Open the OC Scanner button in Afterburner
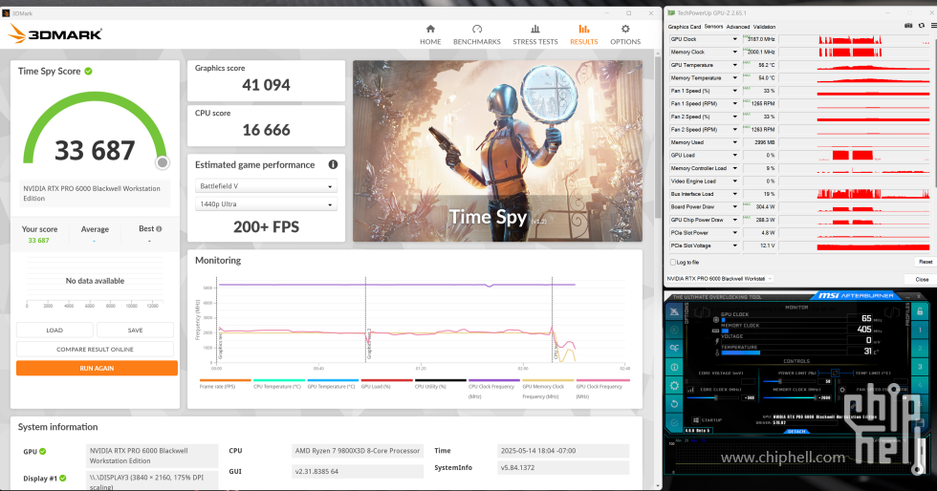The image size is (937, 491). [674, 349]
